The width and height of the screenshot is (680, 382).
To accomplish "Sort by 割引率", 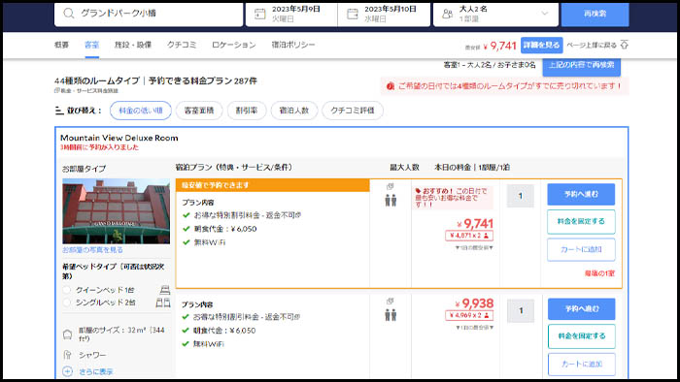I will pos(247,111).
